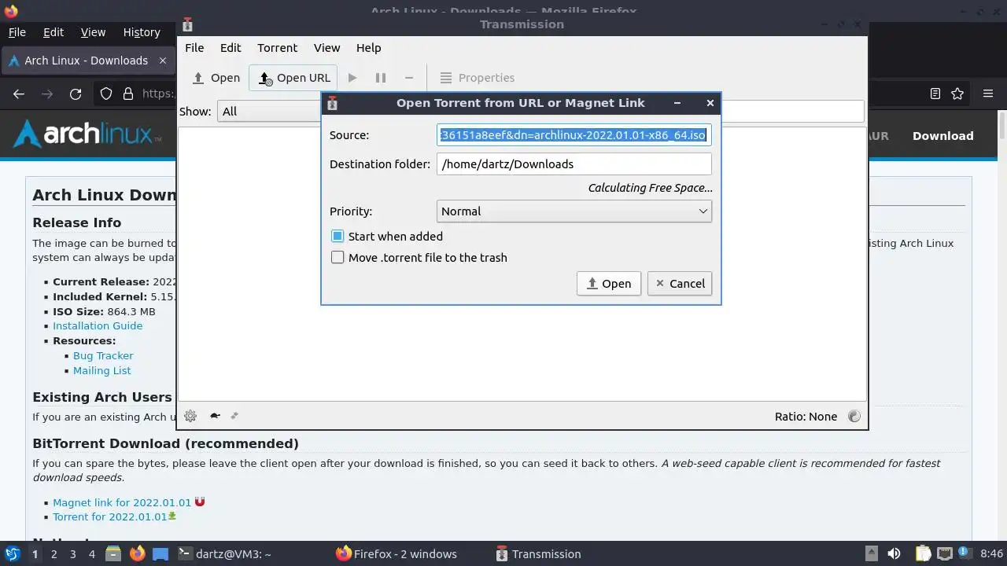Click Firefox - 2 windows taskbar entry
Screen dimensions: 1007x566
click(x=397, y=554)
